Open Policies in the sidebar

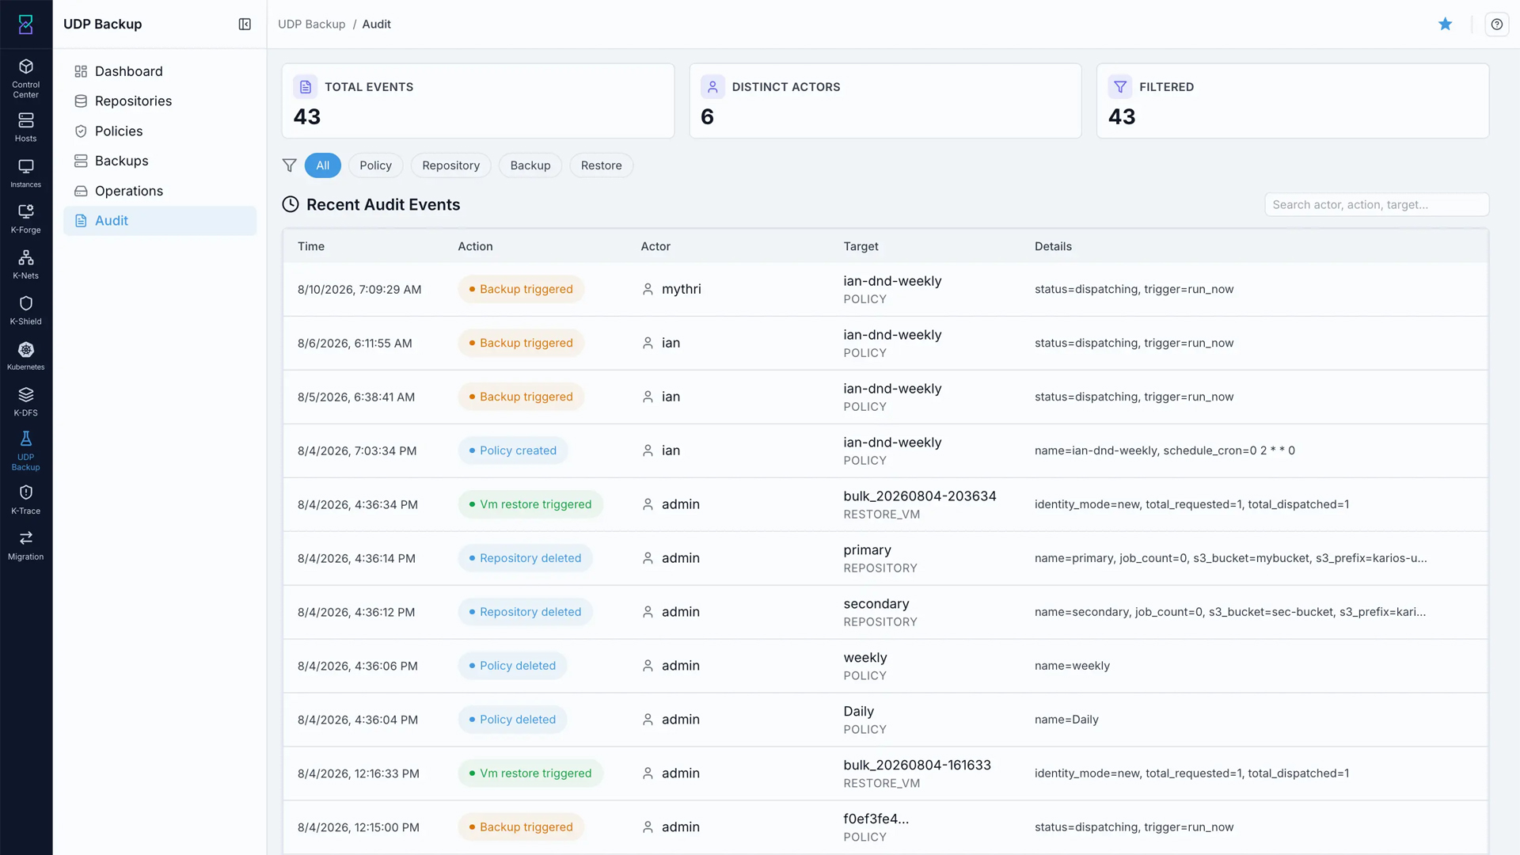click(160, 131)
